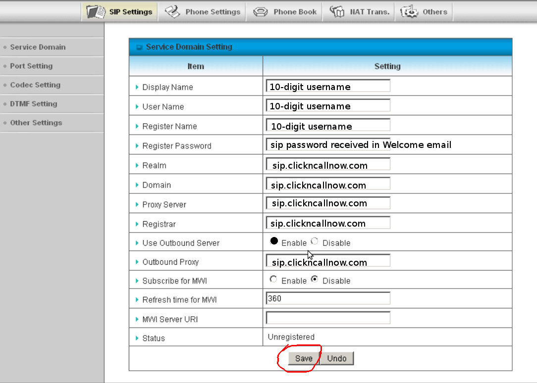Click the Realm input field

pos(328,164)
